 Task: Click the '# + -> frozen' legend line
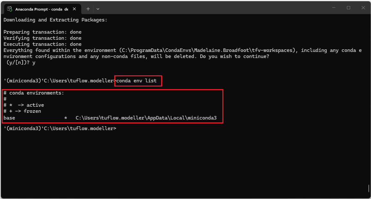(22, 112)
